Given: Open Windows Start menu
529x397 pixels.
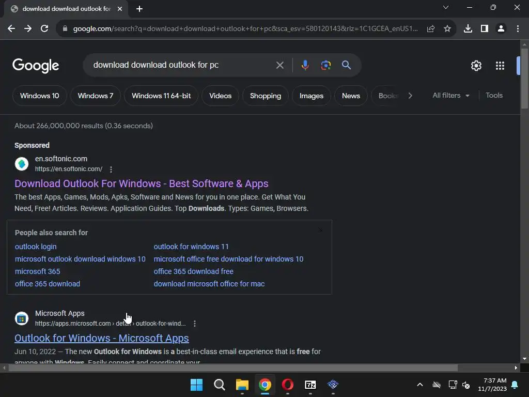Looking at the screenshot, I should (x=196, y=385).
